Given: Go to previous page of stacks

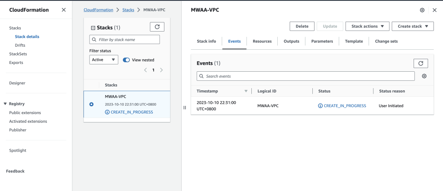Looking at the screenshot, I should (145, 70).
